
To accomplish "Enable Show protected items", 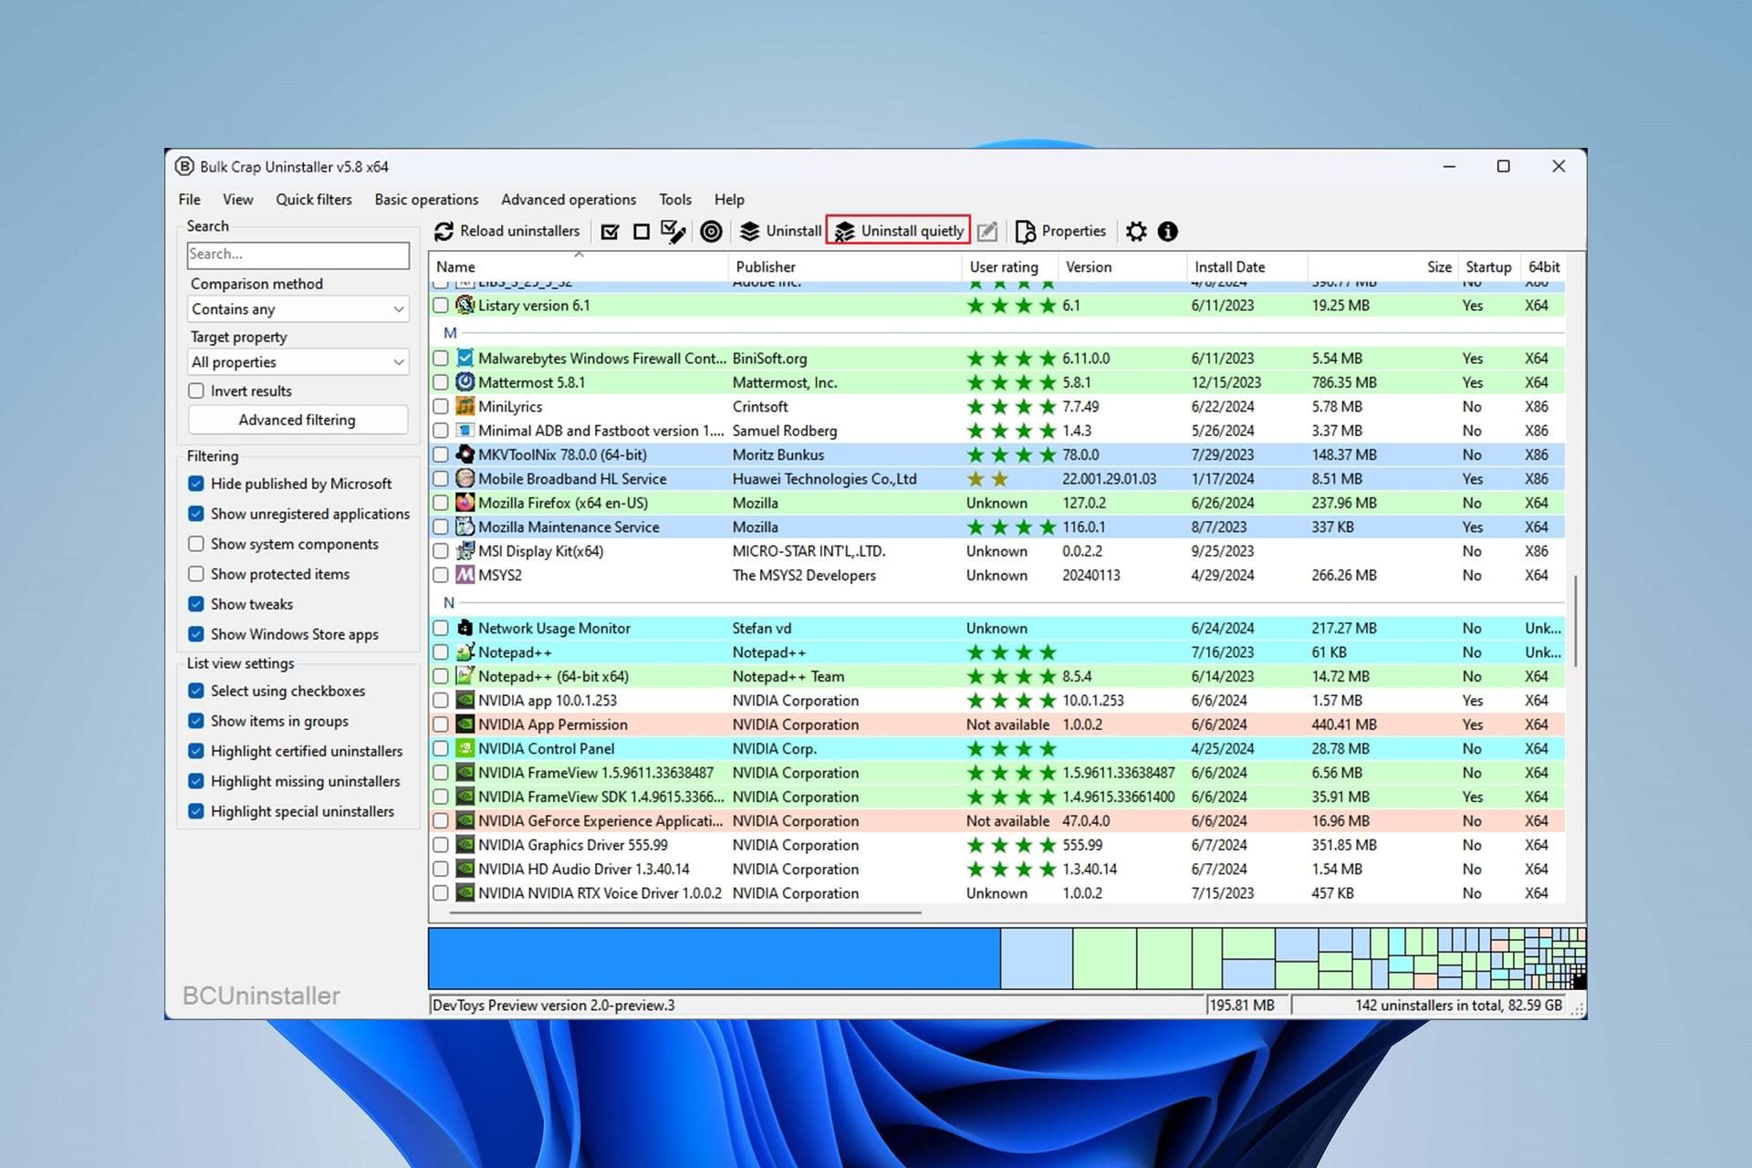I will 196,574.
